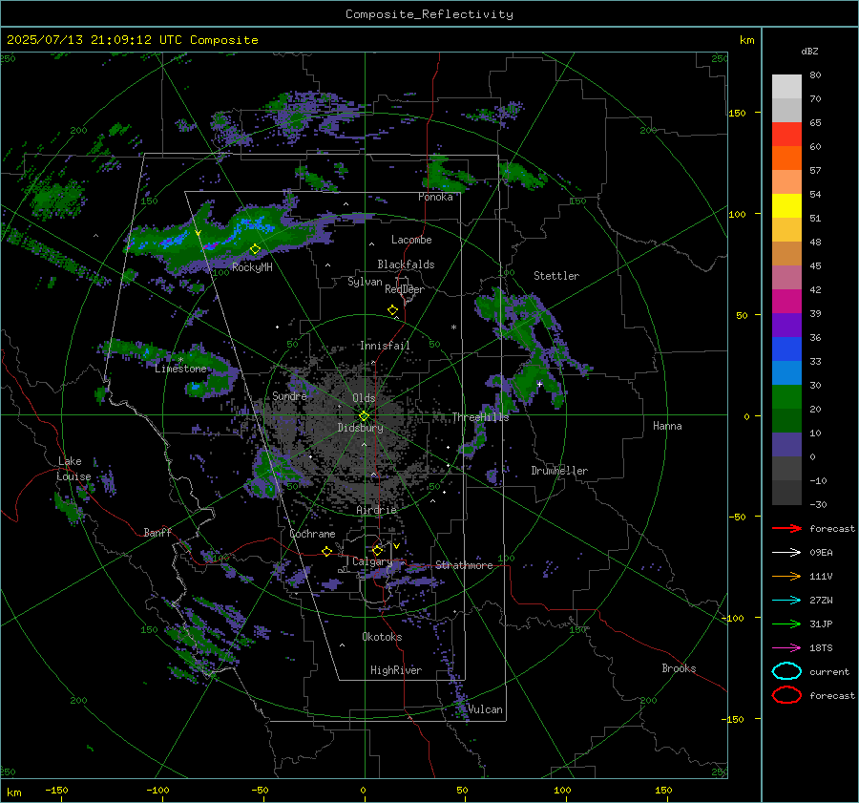
Task: Click the yellow diamond marker near RockyMH
Action: [x=255, y=249]
